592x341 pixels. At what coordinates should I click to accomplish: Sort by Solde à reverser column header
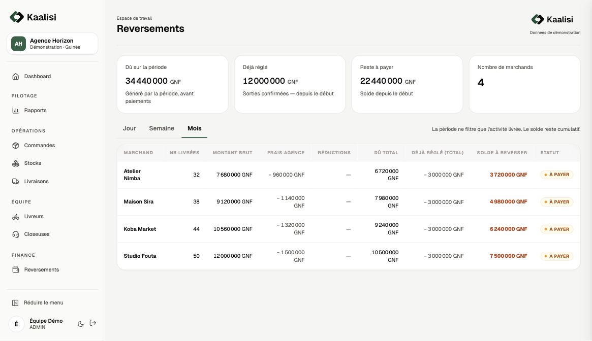point(502,153)
